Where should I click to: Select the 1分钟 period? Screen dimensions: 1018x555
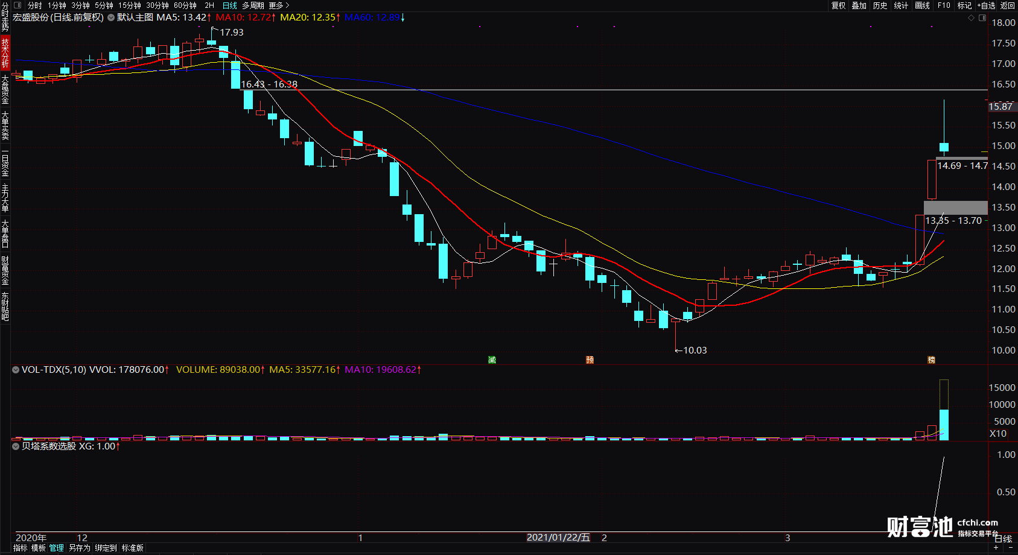[57, 5]
